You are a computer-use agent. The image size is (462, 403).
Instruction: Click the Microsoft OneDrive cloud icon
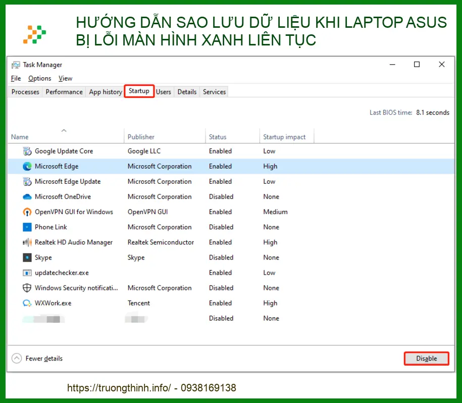point(27,197)
